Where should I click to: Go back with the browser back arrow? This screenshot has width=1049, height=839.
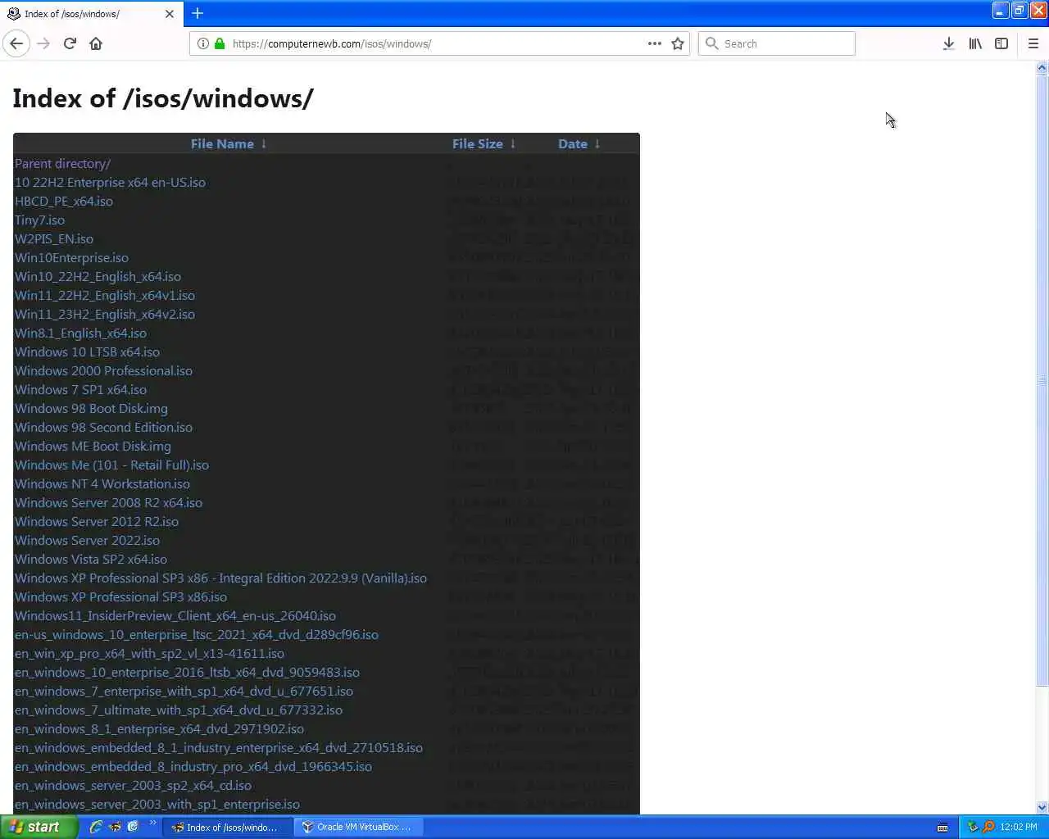16,43
